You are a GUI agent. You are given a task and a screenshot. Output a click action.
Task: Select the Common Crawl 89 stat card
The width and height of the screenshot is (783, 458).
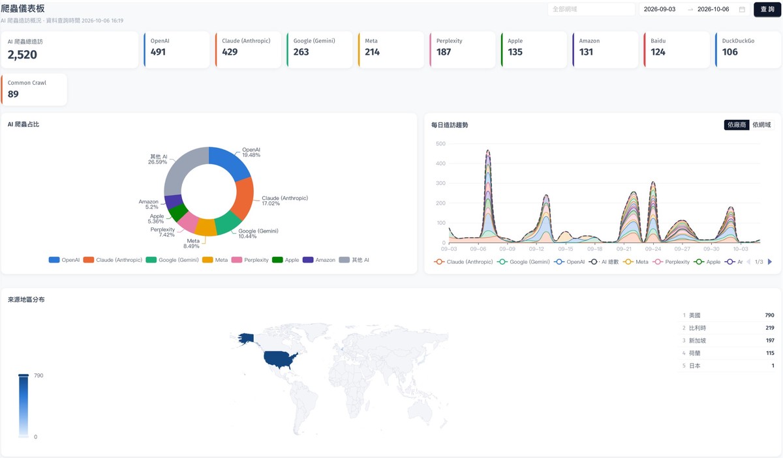(x=34, y=89)
